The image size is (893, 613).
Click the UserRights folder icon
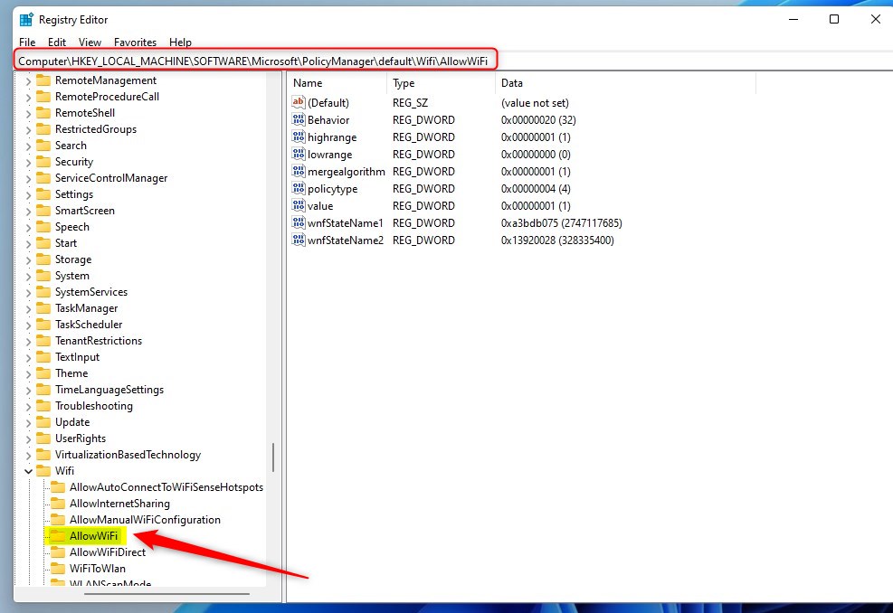43,439
